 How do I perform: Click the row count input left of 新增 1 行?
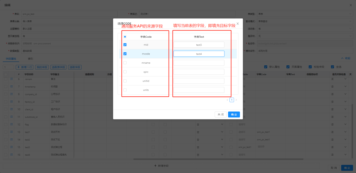8,67
